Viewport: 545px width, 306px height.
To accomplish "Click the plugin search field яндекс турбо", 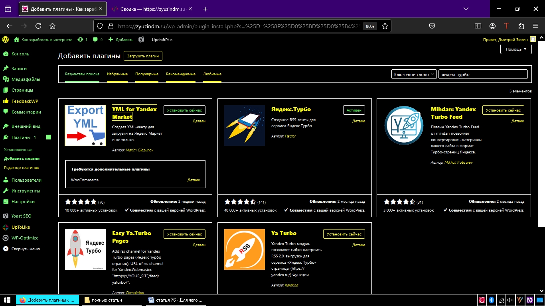I will pyautogui.click(x=483, y=75).
